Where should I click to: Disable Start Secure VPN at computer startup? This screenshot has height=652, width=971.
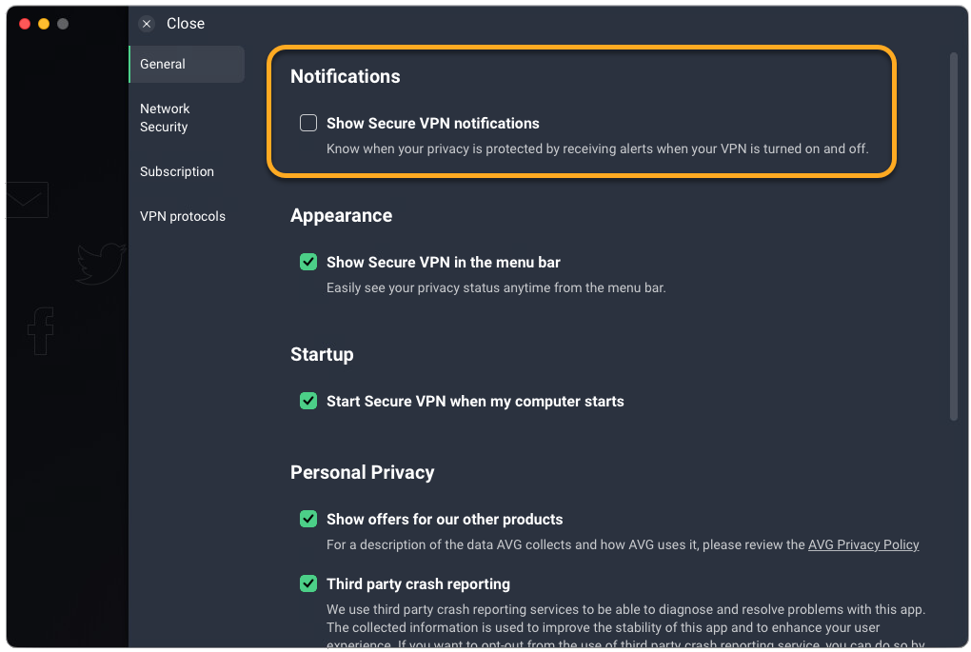click(308, 401)
